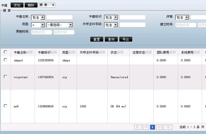206x134 pixels.
Task: Expand the 搜索 dropdown in toolbar
Action: 47,5
